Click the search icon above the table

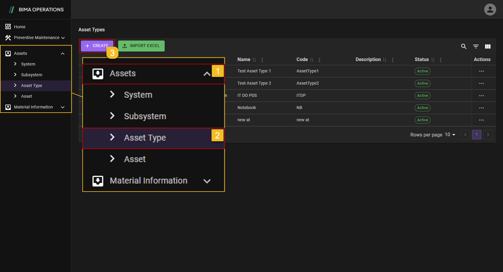(464, 46)
